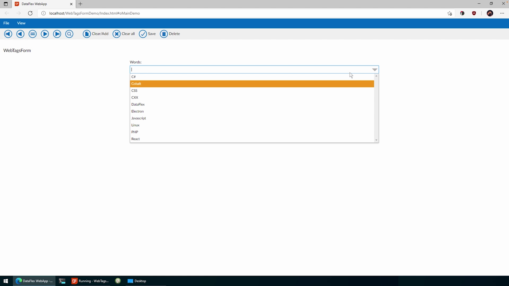Open a new browser tab
Image resolution: width=509 pixels, height=286 pixels.
point(80,4)
